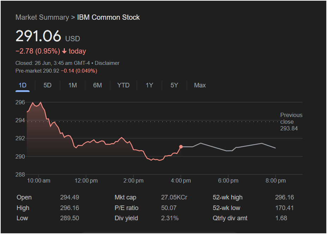Image resolution: width=327 pixels, height=234 pixels.
Task: Click the P/E ratio value 50.07
Action: click(x=169, y=208)
